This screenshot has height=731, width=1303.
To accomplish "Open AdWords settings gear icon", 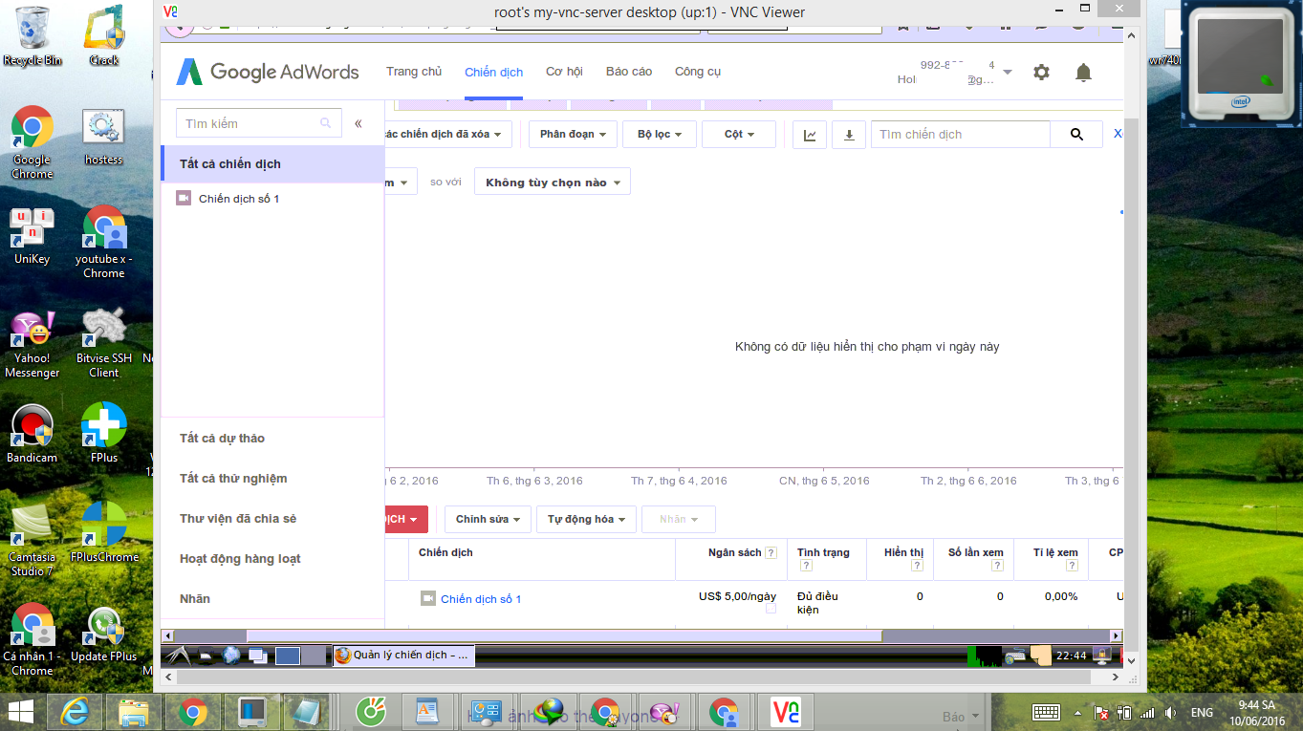I will click(1042, 73).
